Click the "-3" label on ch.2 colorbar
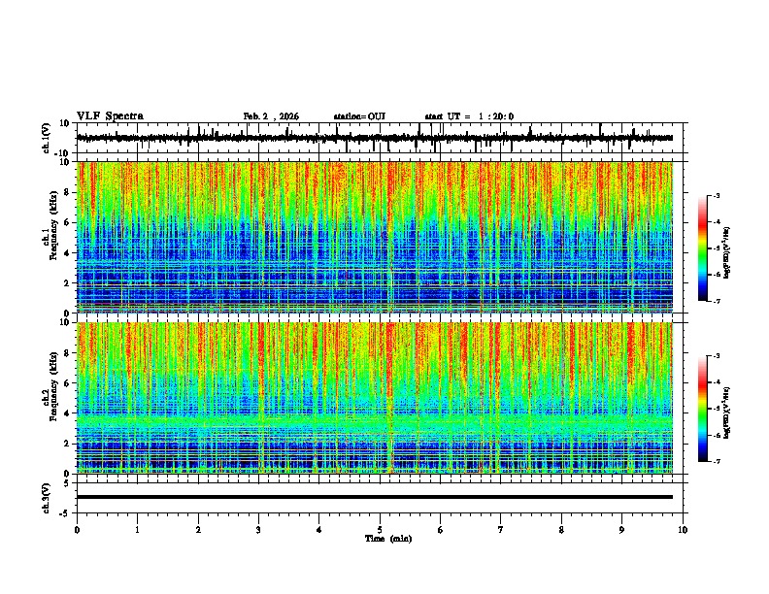 click(x=717, y=356)
